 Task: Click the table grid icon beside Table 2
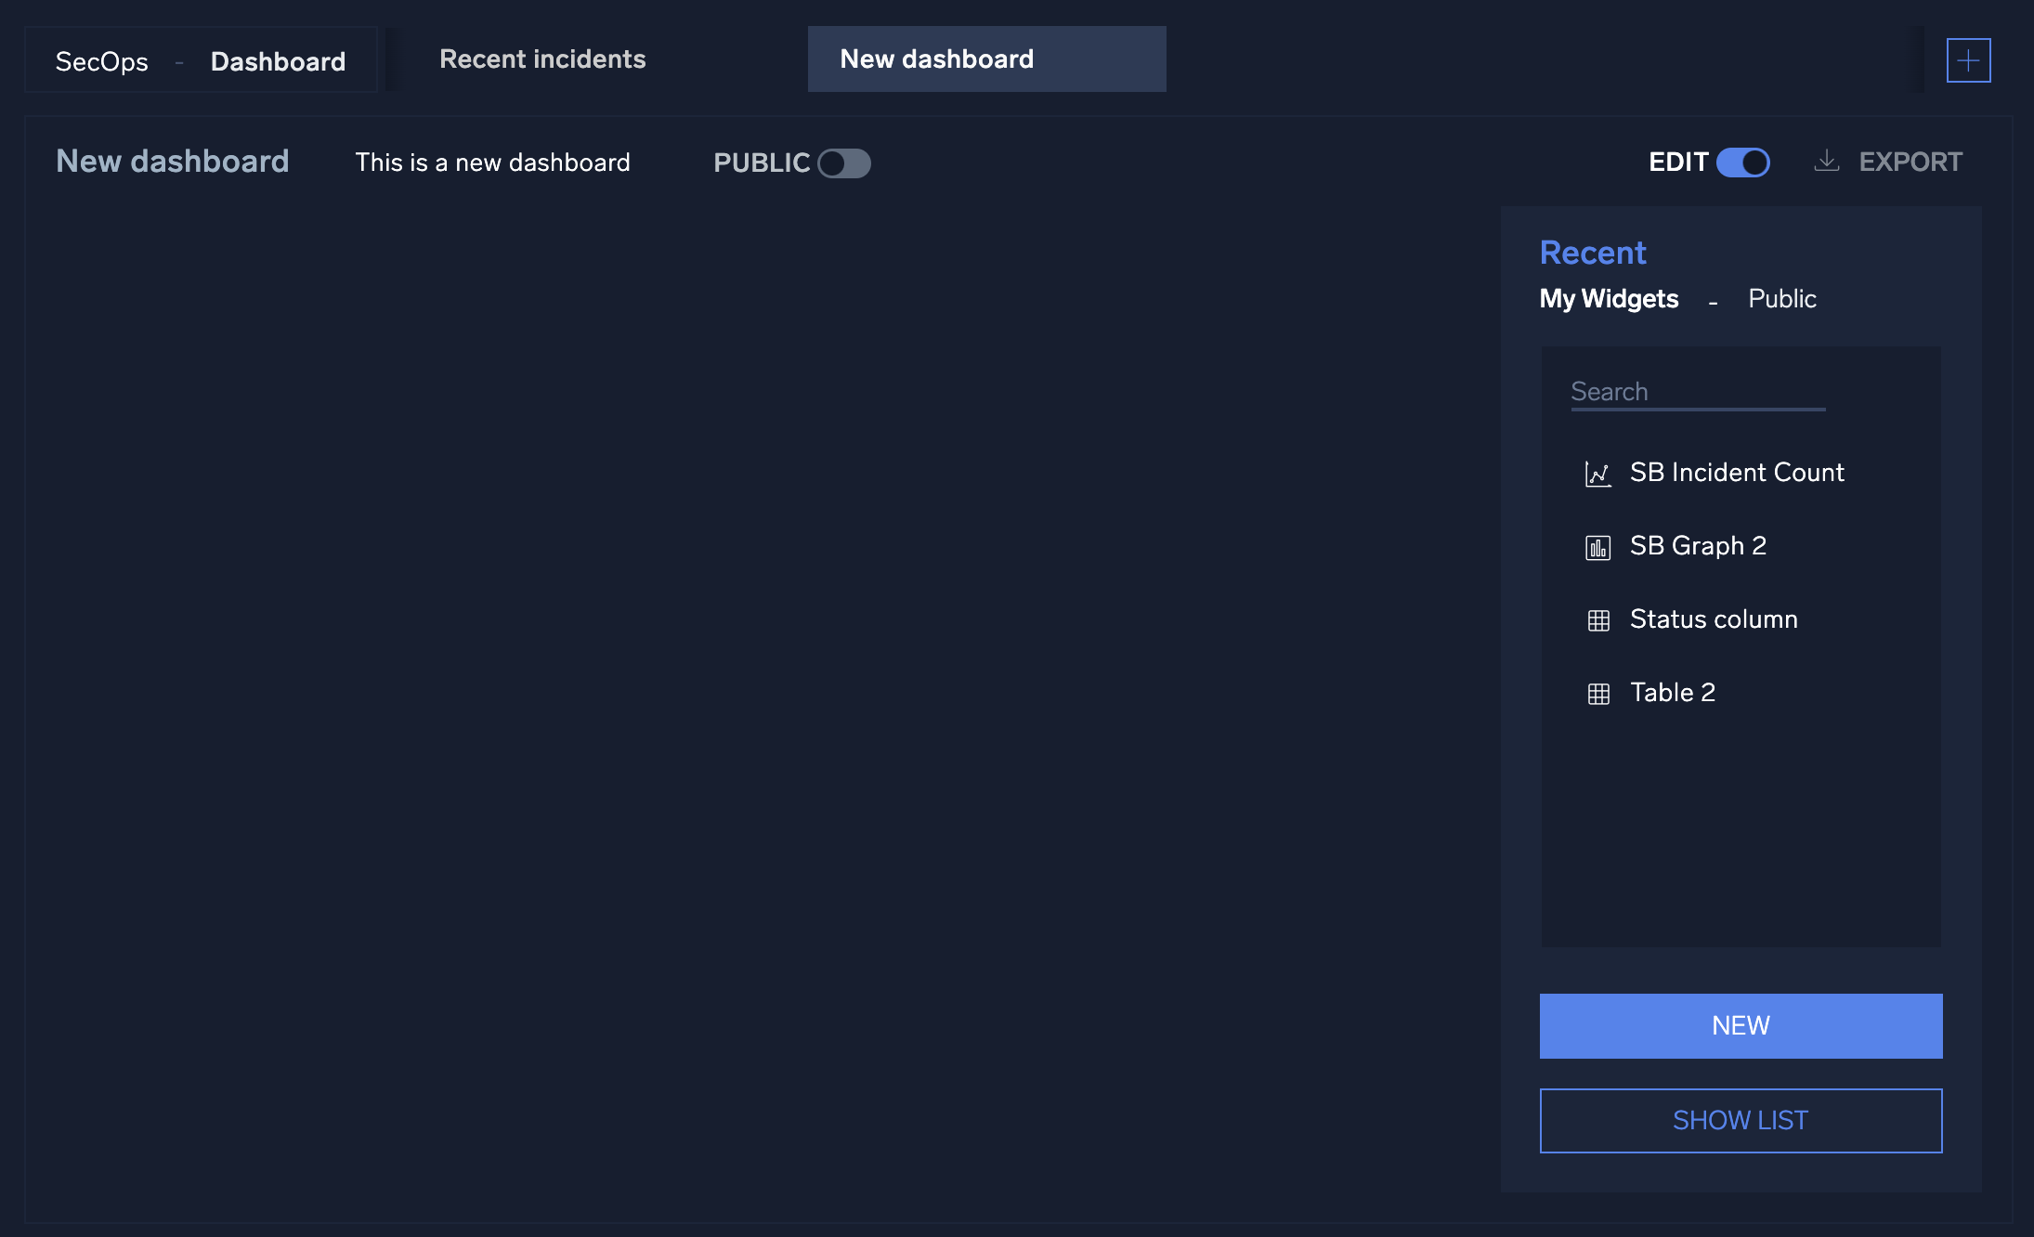pyautogui.click(x=1600, y=692)
